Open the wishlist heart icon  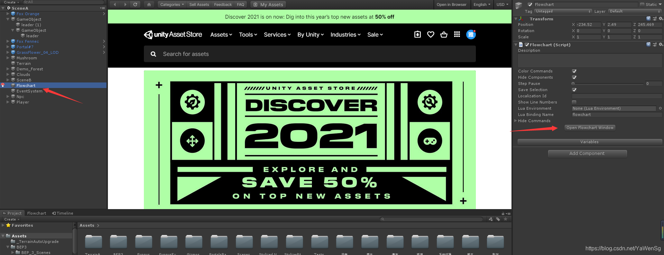[x=431, y=35]
